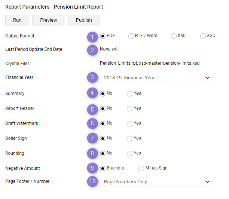Click the purple number 10 marker
This screenshot has width=229, height=199.
(92, 181)
